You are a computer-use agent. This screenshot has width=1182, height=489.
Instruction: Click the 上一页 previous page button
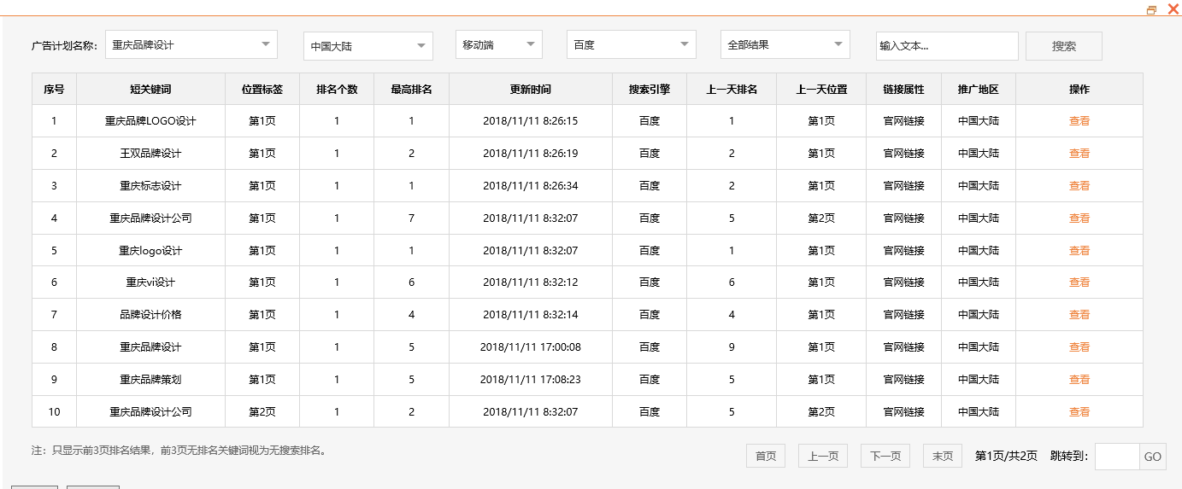[823, 456]
